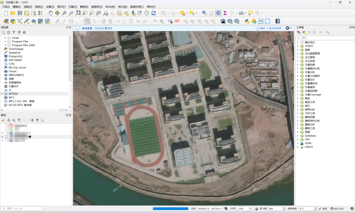
Task: Toggle the render checkbox in status bar
Action: (x=320, y=209)
